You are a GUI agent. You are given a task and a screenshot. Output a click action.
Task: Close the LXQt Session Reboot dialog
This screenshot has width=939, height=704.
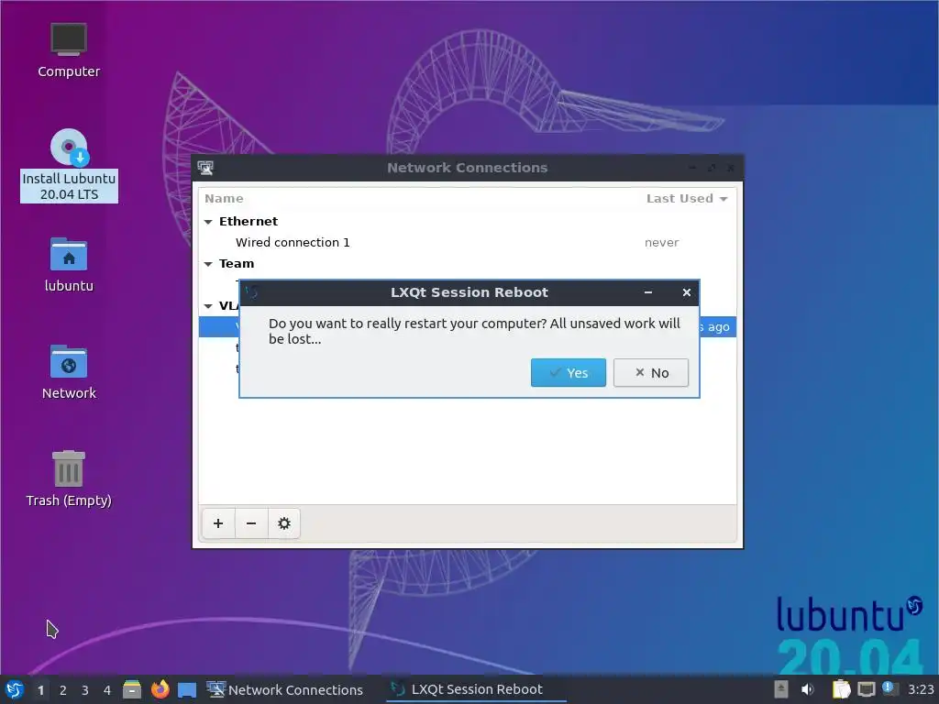click(x=686, y=292)
